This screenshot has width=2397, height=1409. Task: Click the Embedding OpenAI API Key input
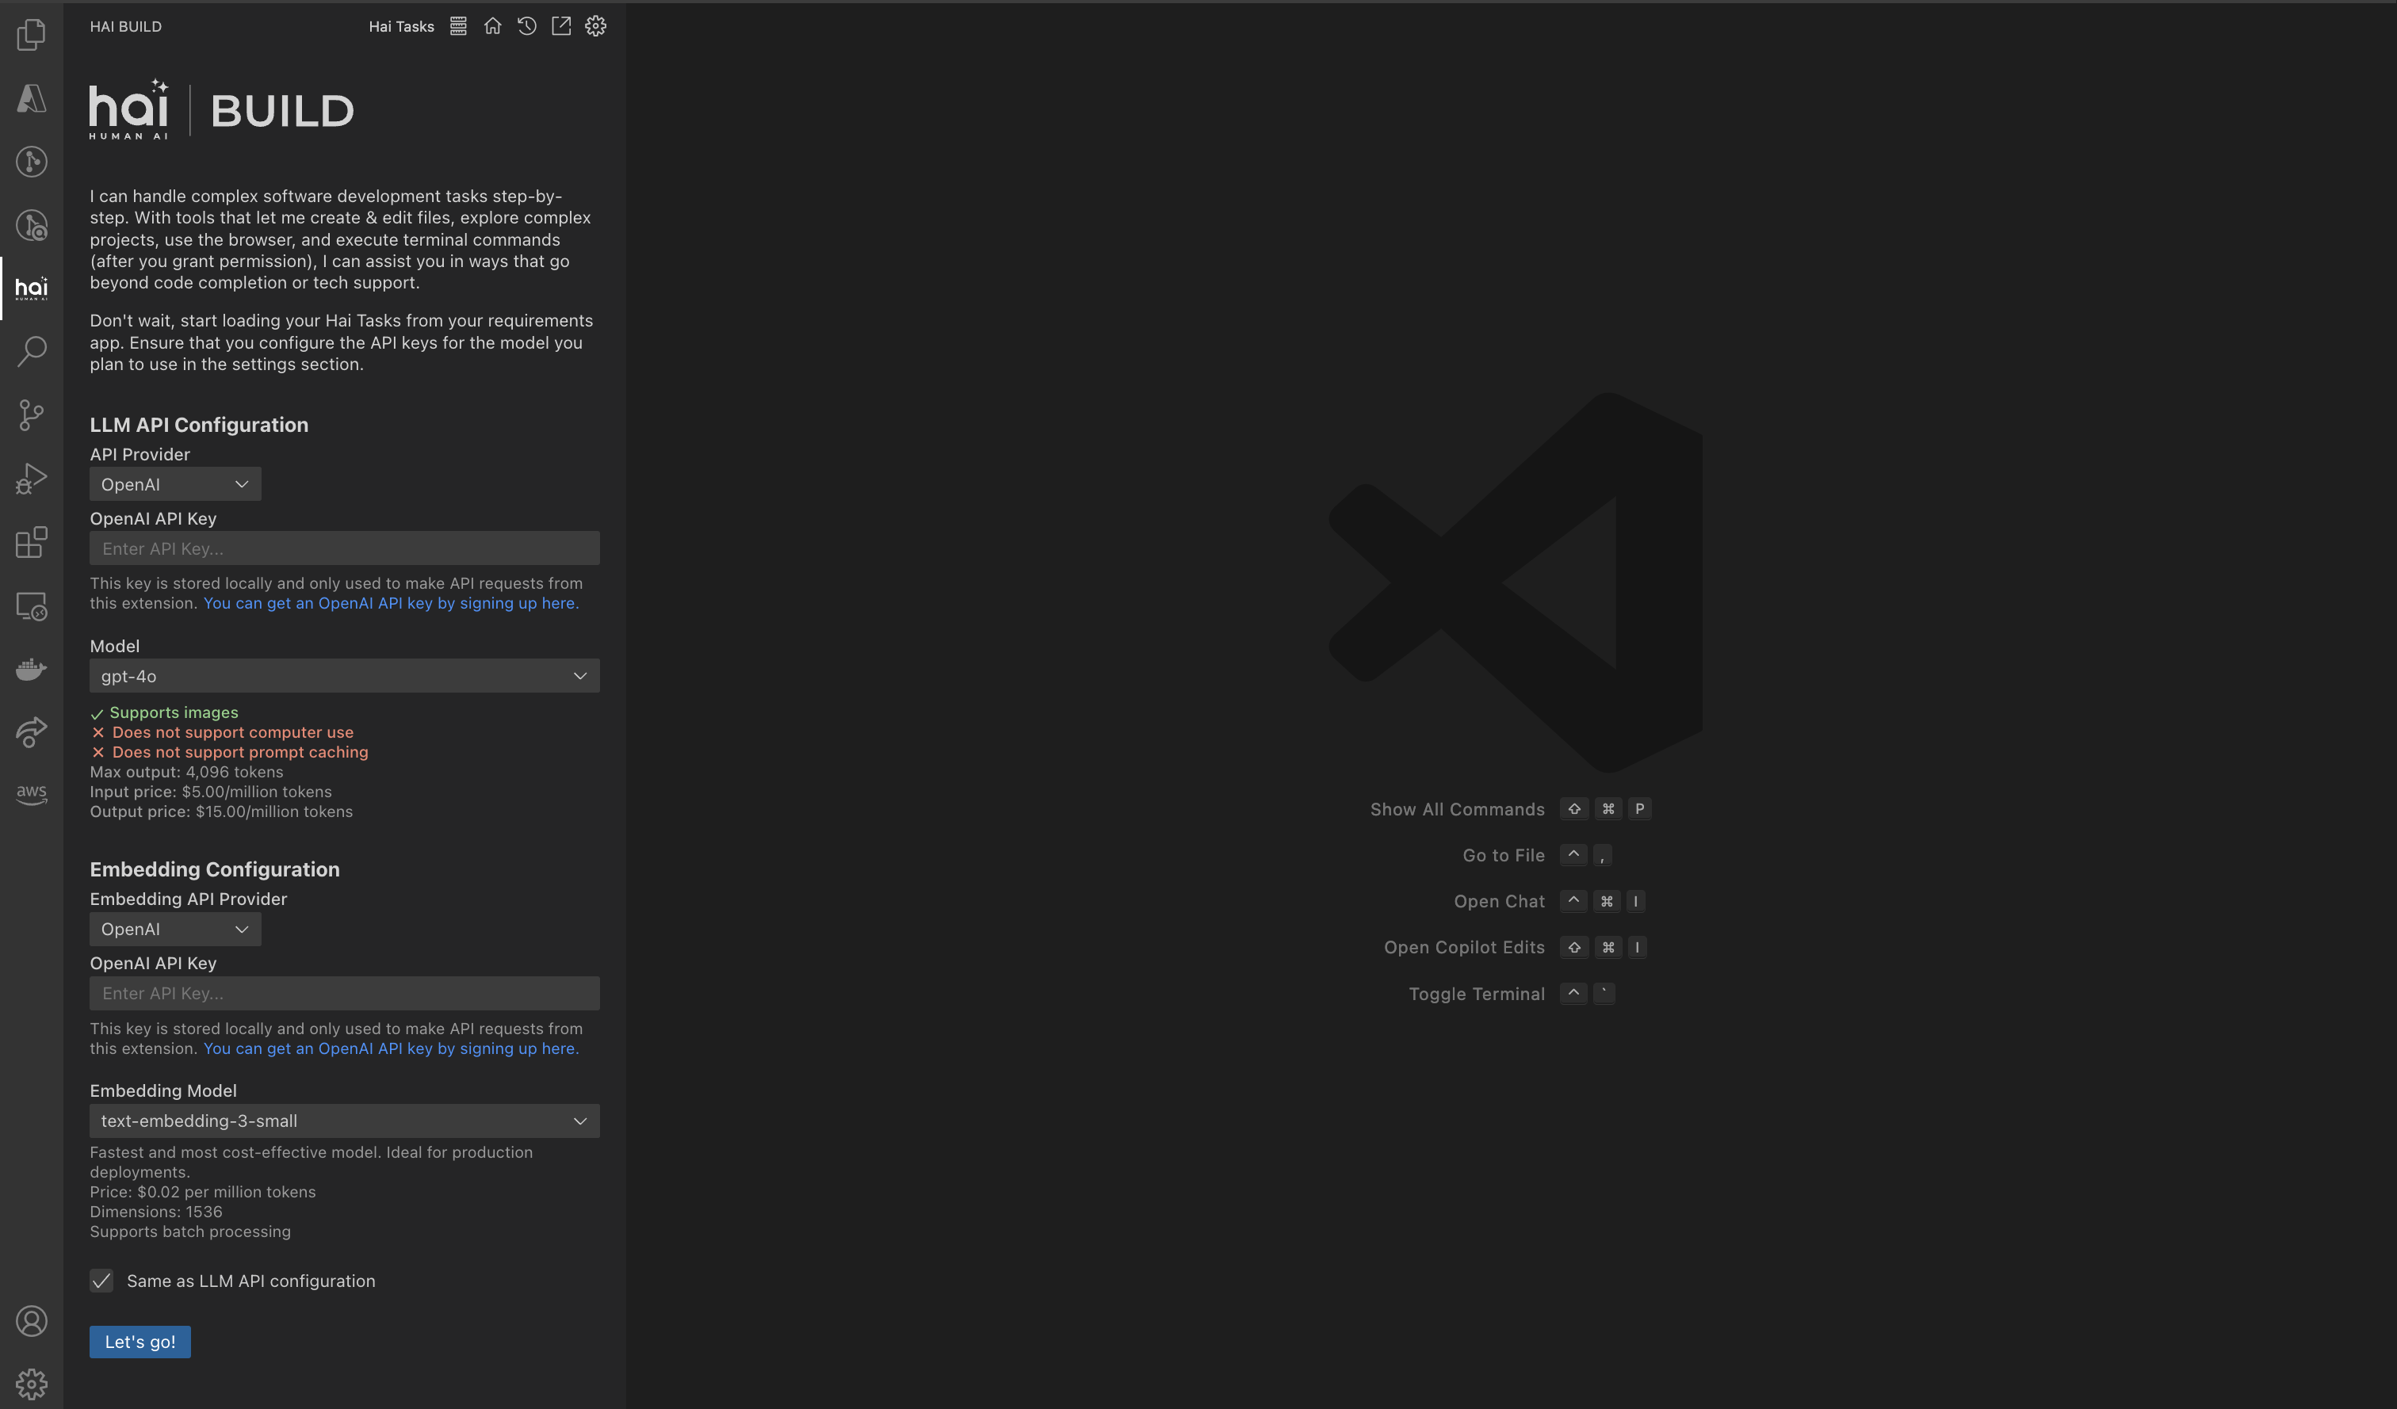click(x=344, y=994)
